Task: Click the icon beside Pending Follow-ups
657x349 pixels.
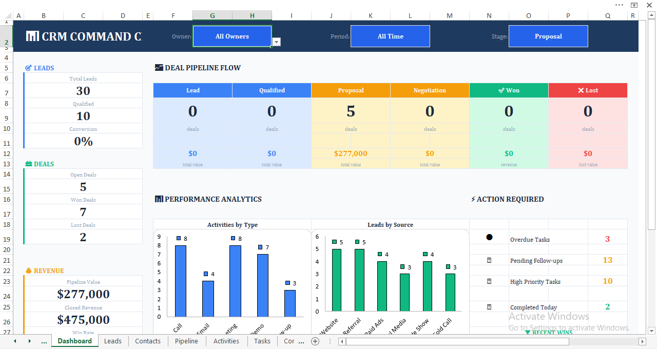Action: [489, 260]
